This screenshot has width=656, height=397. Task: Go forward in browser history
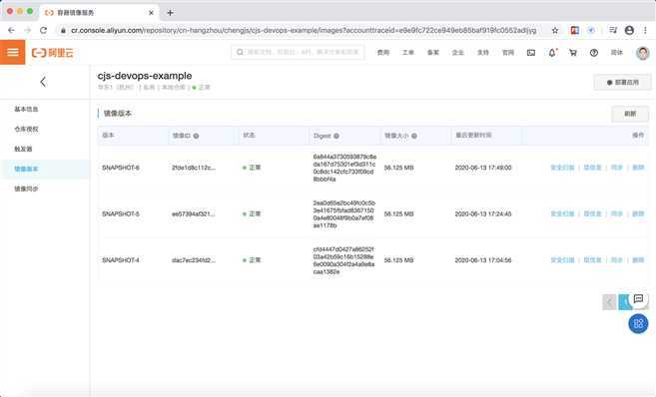pyautogui.click(x=28, y=30)
